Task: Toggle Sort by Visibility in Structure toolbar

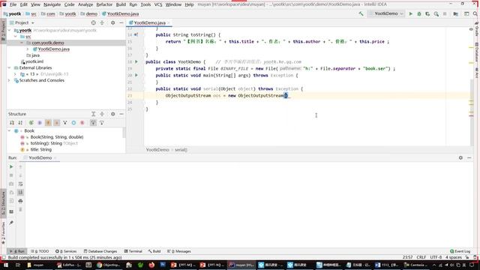Action: click(12, 123)
